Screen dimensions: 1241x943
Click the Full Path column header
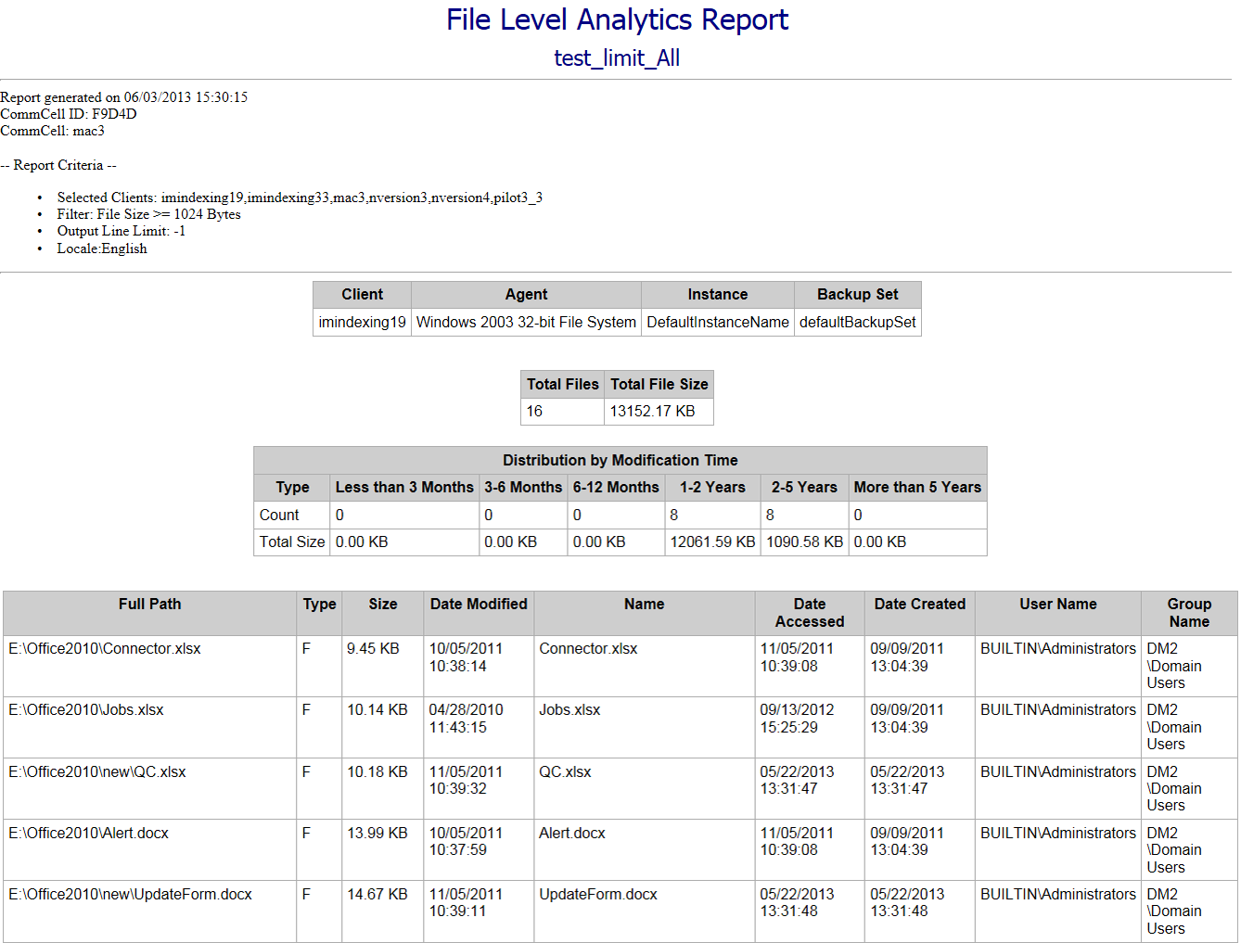pyautogui.click(x=149, y=605)
